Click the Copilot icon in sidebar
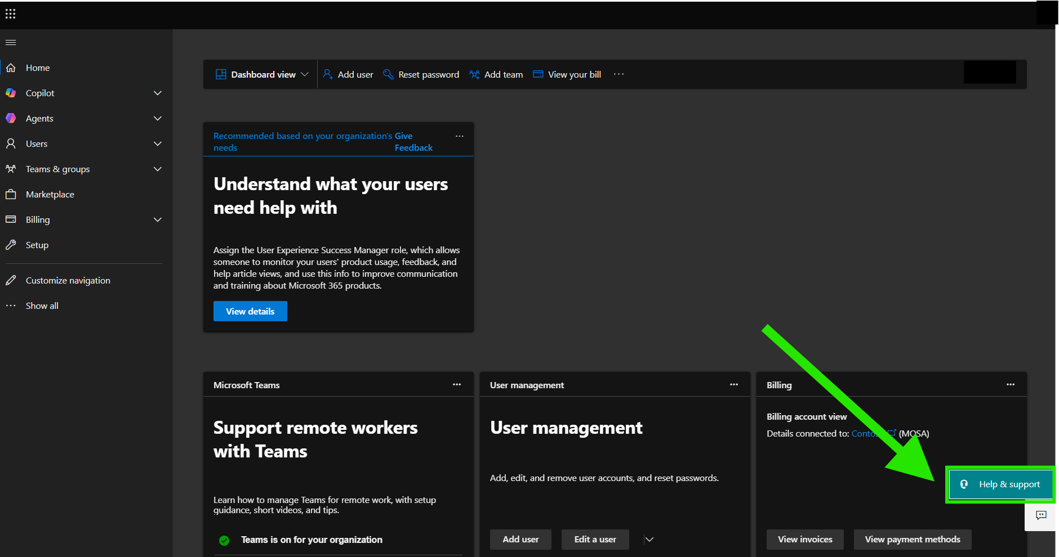Screen dimensions: 1059x557 pyautogui.click(x=11, y=93)
